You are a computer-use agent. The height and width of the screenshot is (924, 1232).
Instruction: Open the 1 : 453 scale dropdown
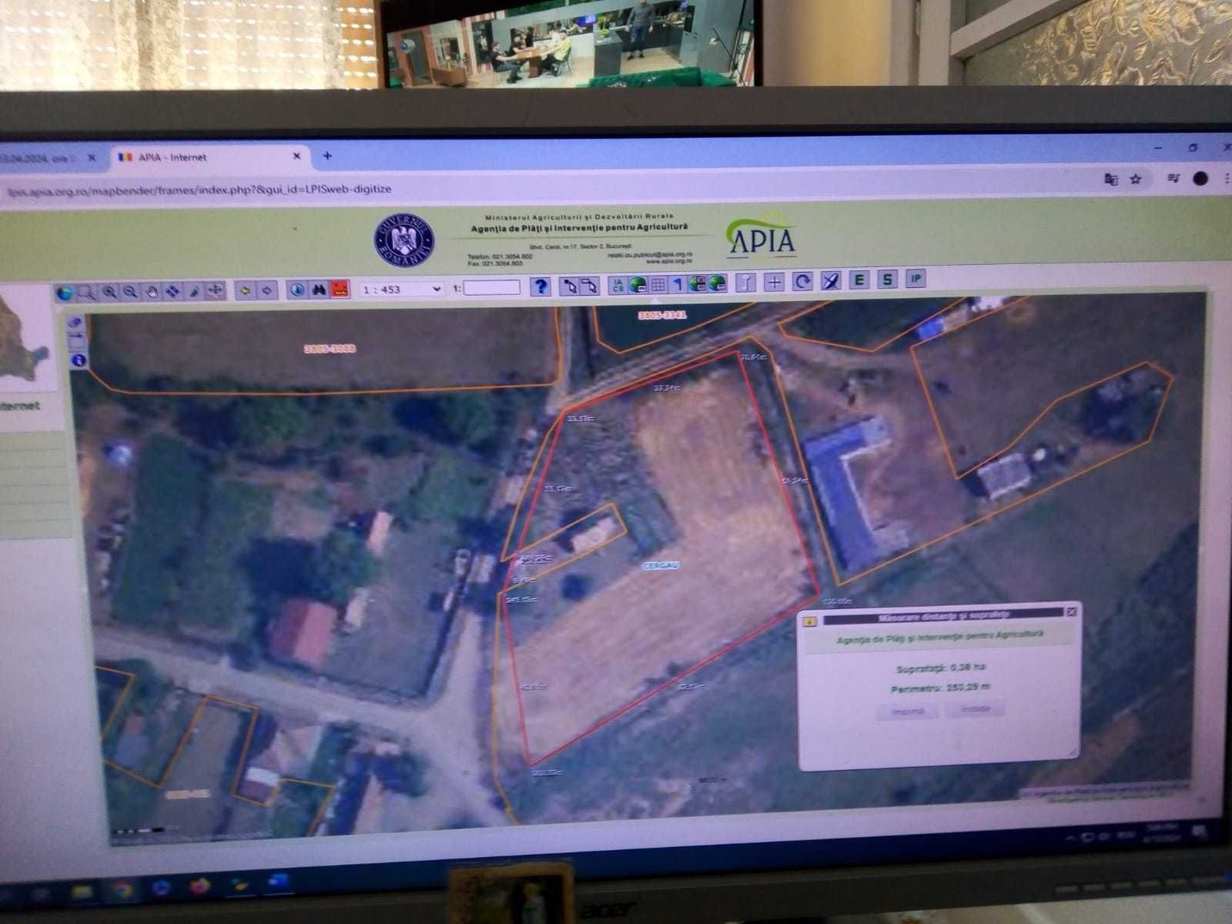click(x=403, y=289)
